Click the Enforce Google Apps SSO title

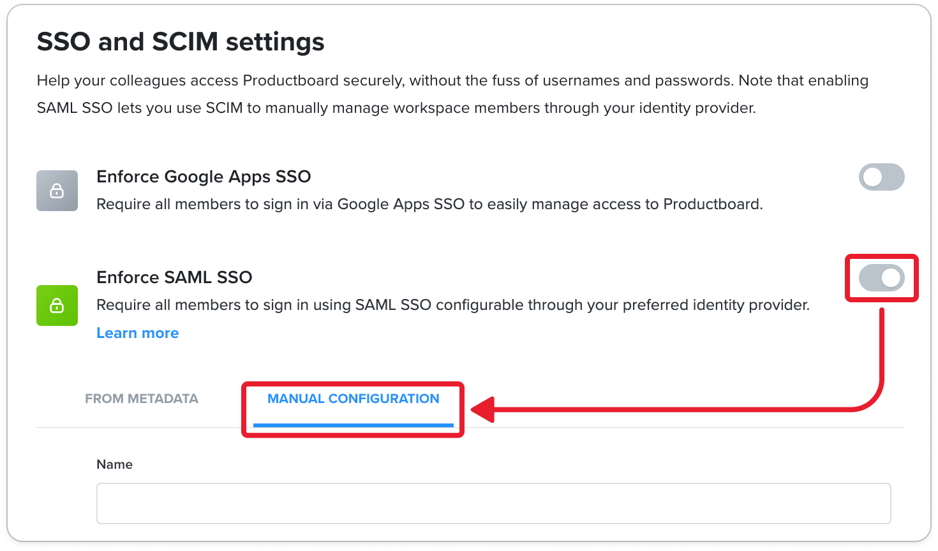(204, 177)
